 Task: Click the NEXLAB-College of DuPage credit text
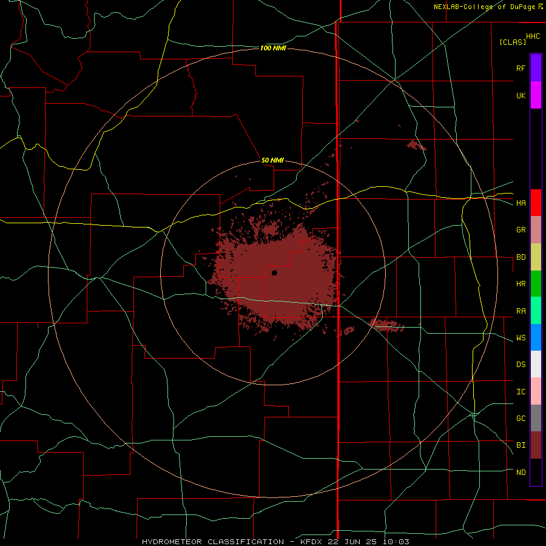pos(484,7)
